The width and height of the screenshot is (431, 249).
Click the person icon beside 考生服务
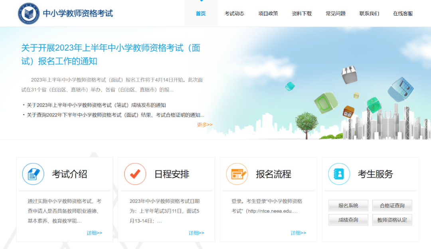pyautogui.click(x=339, y=174)
